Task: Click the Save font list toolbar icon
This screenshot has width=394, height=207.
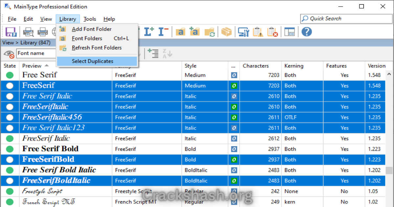Action: (x=11, y=32)
